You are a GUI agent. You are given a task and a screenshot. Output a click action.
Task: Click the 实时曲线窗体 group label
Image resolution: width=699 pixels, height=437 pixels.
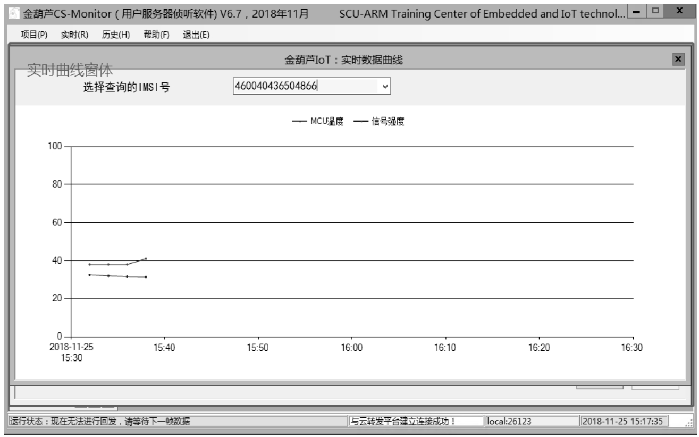pyautogui.click(x=70, y=70)
